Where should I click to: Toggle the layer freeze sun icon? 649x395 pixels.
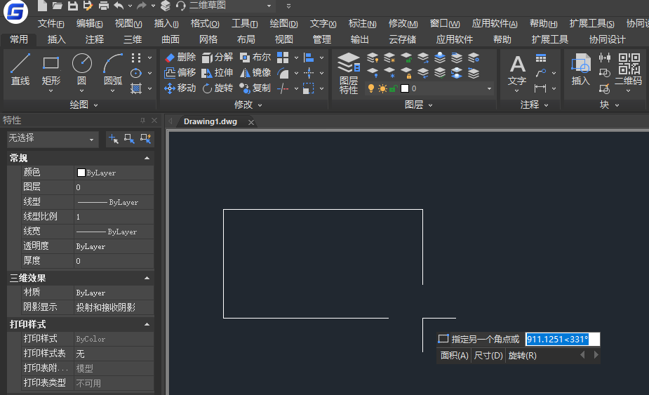click(x=382, y=88)
